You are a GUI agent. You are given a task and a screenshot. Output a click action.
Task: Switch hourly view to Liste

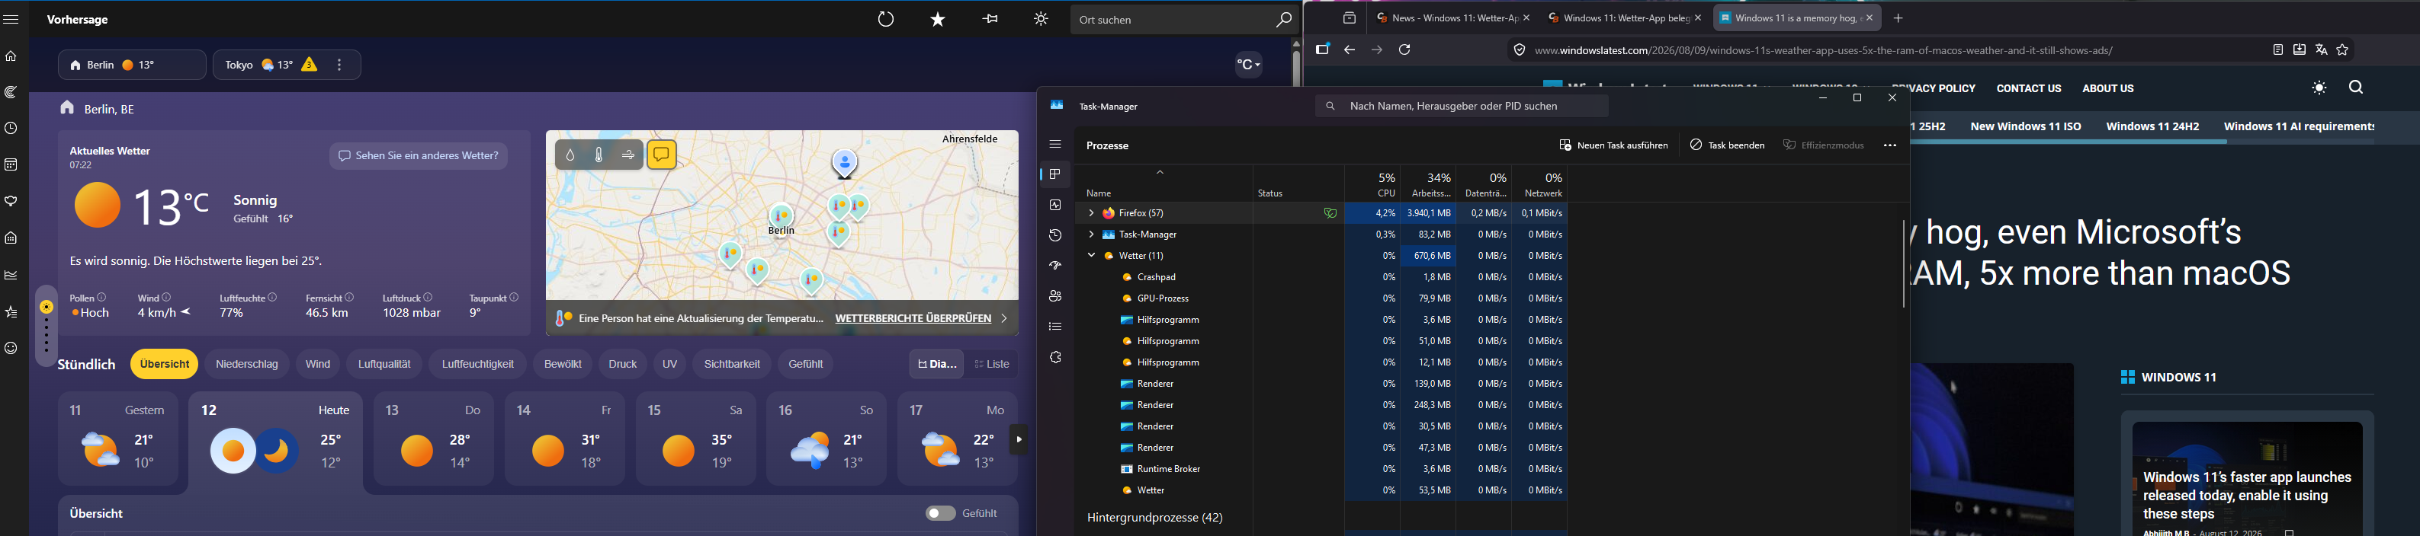coord(992,364)
